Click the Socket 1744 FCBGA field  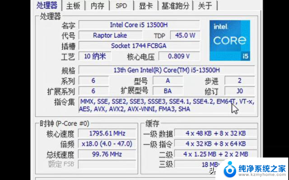139,46
